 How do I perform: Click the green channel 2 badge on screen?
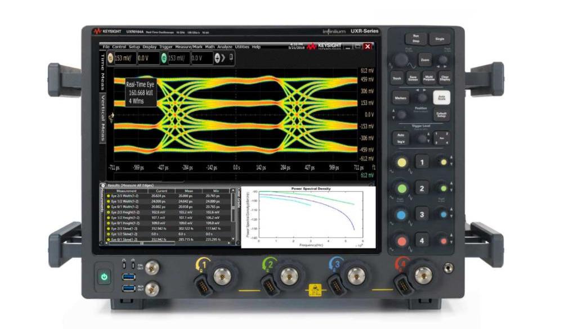click(164, 58)
